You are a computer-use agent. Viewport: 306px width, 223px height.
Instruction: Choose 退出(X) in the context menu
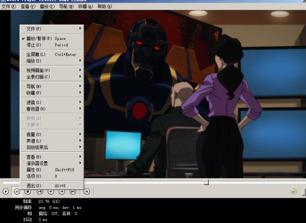point(52,186)
